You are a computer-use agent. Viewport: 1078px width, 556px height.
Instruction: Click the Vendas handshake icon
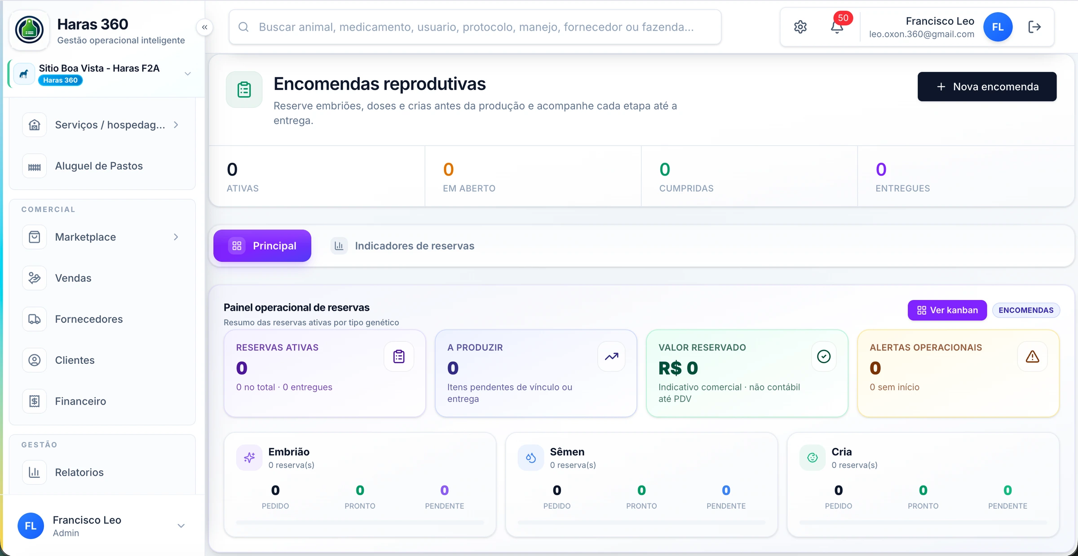[35, 278]
